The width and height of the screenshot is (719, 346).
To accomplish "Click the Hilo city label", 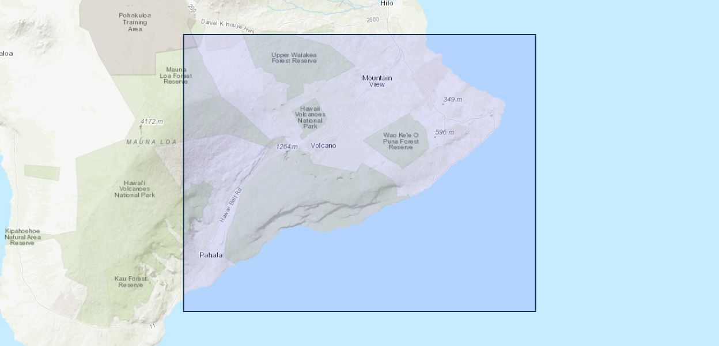I will 386,3.
